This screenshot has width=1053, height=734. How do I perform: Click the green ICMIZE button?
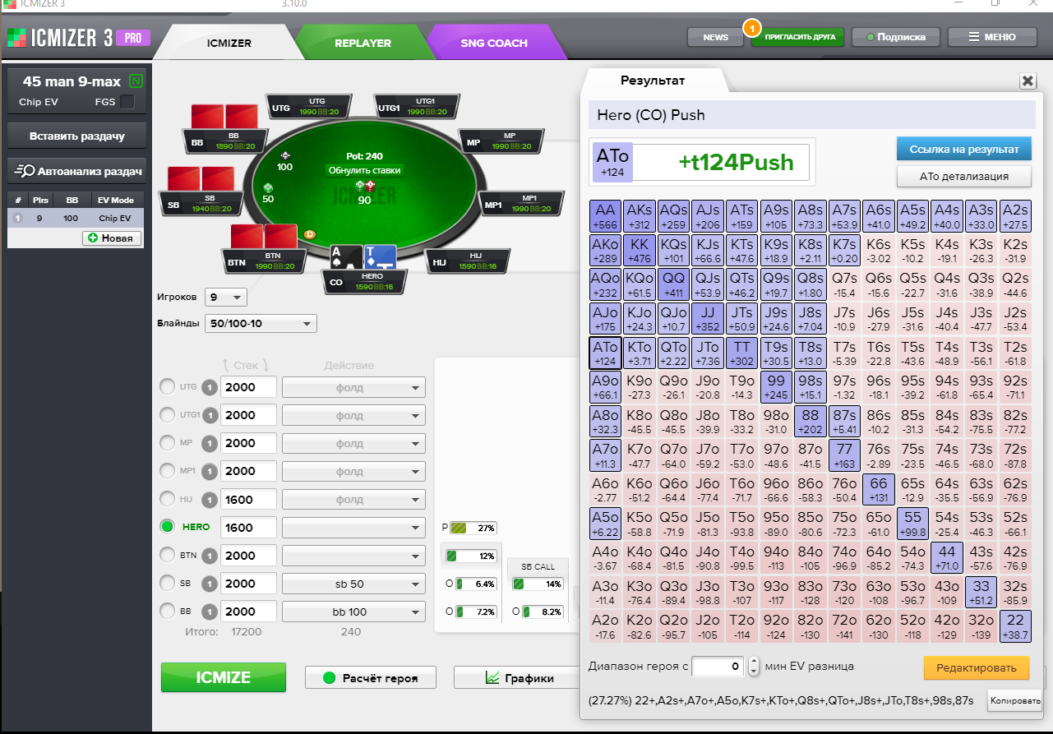click(x=224, y=677)
